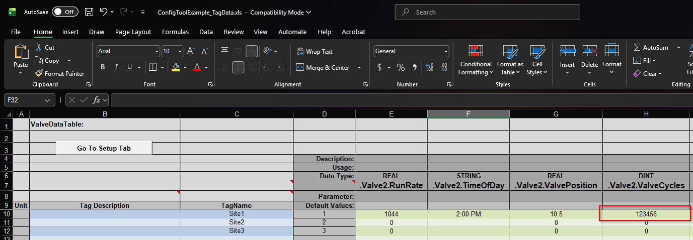
Task: Toggle Wrap Text
Action: [x=315, y=51]
